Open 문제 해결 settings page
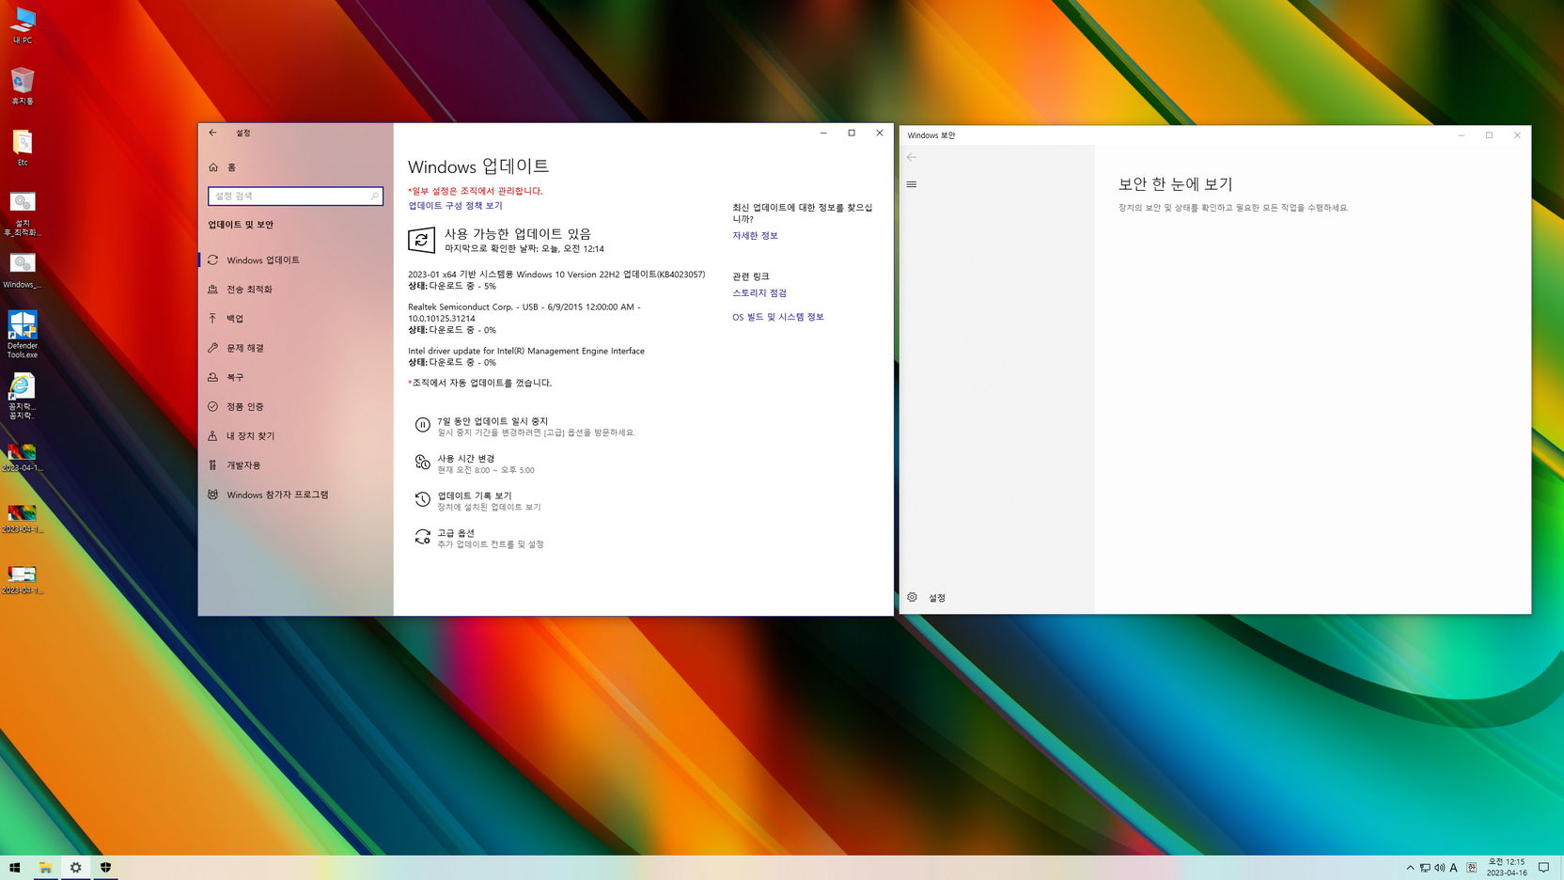This screenshot has height=880, width=1564. 295,348
